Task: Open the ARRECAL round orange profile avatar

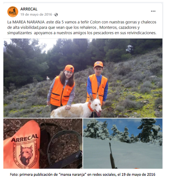Action: click(x=13, y=12)
